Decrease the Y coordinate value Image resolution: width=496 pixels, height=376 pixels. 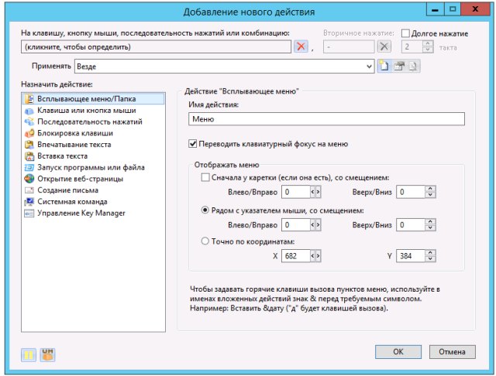(430, 258)
